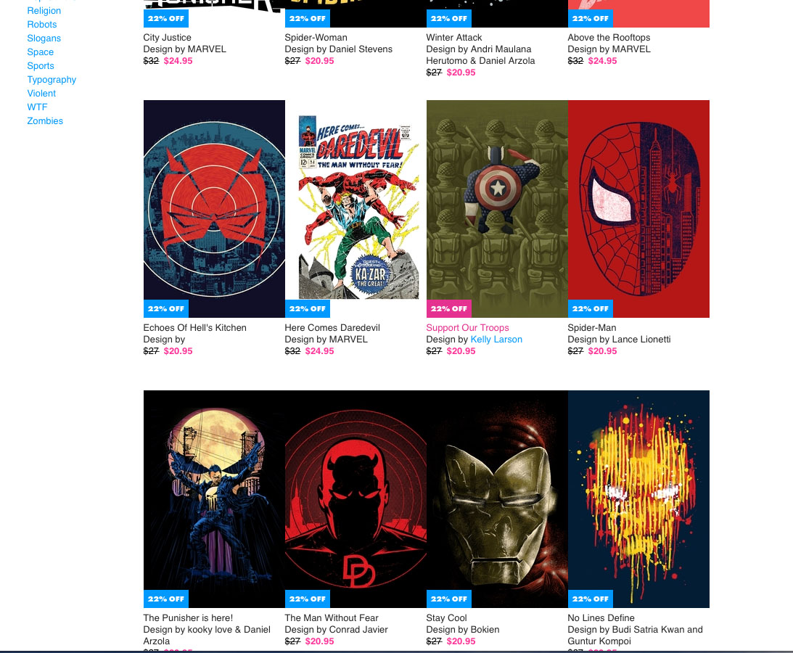Open the Kelly Larson designer profile link

[x=496, y=340]
